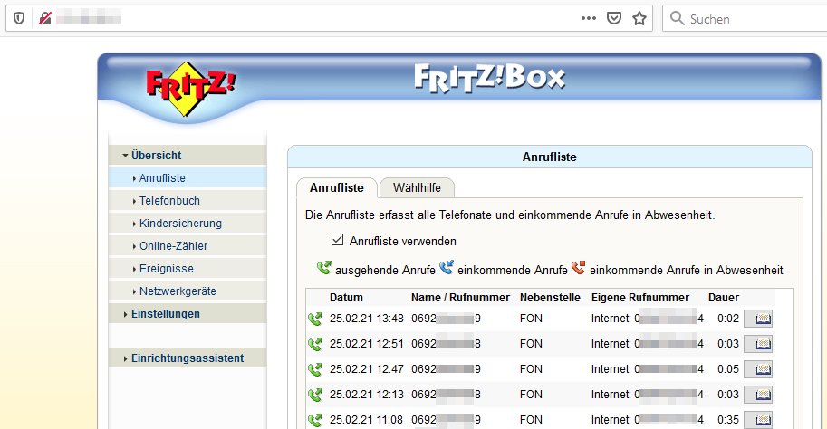Click phonebook button for 12:13 call
827x429 pixels.
click(758, 395)
